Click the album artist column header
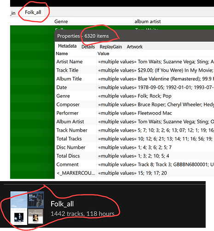 [174, 21]
